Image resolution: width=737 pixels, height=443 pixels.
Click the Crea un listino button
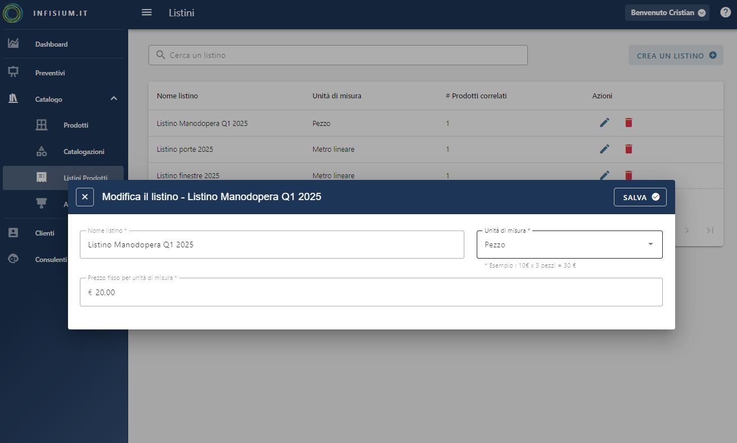(676, 56)
